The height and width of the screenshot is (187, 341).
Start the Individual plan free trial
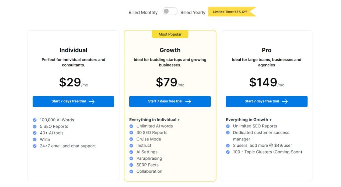pyautogui.click(x=73, y=101)
